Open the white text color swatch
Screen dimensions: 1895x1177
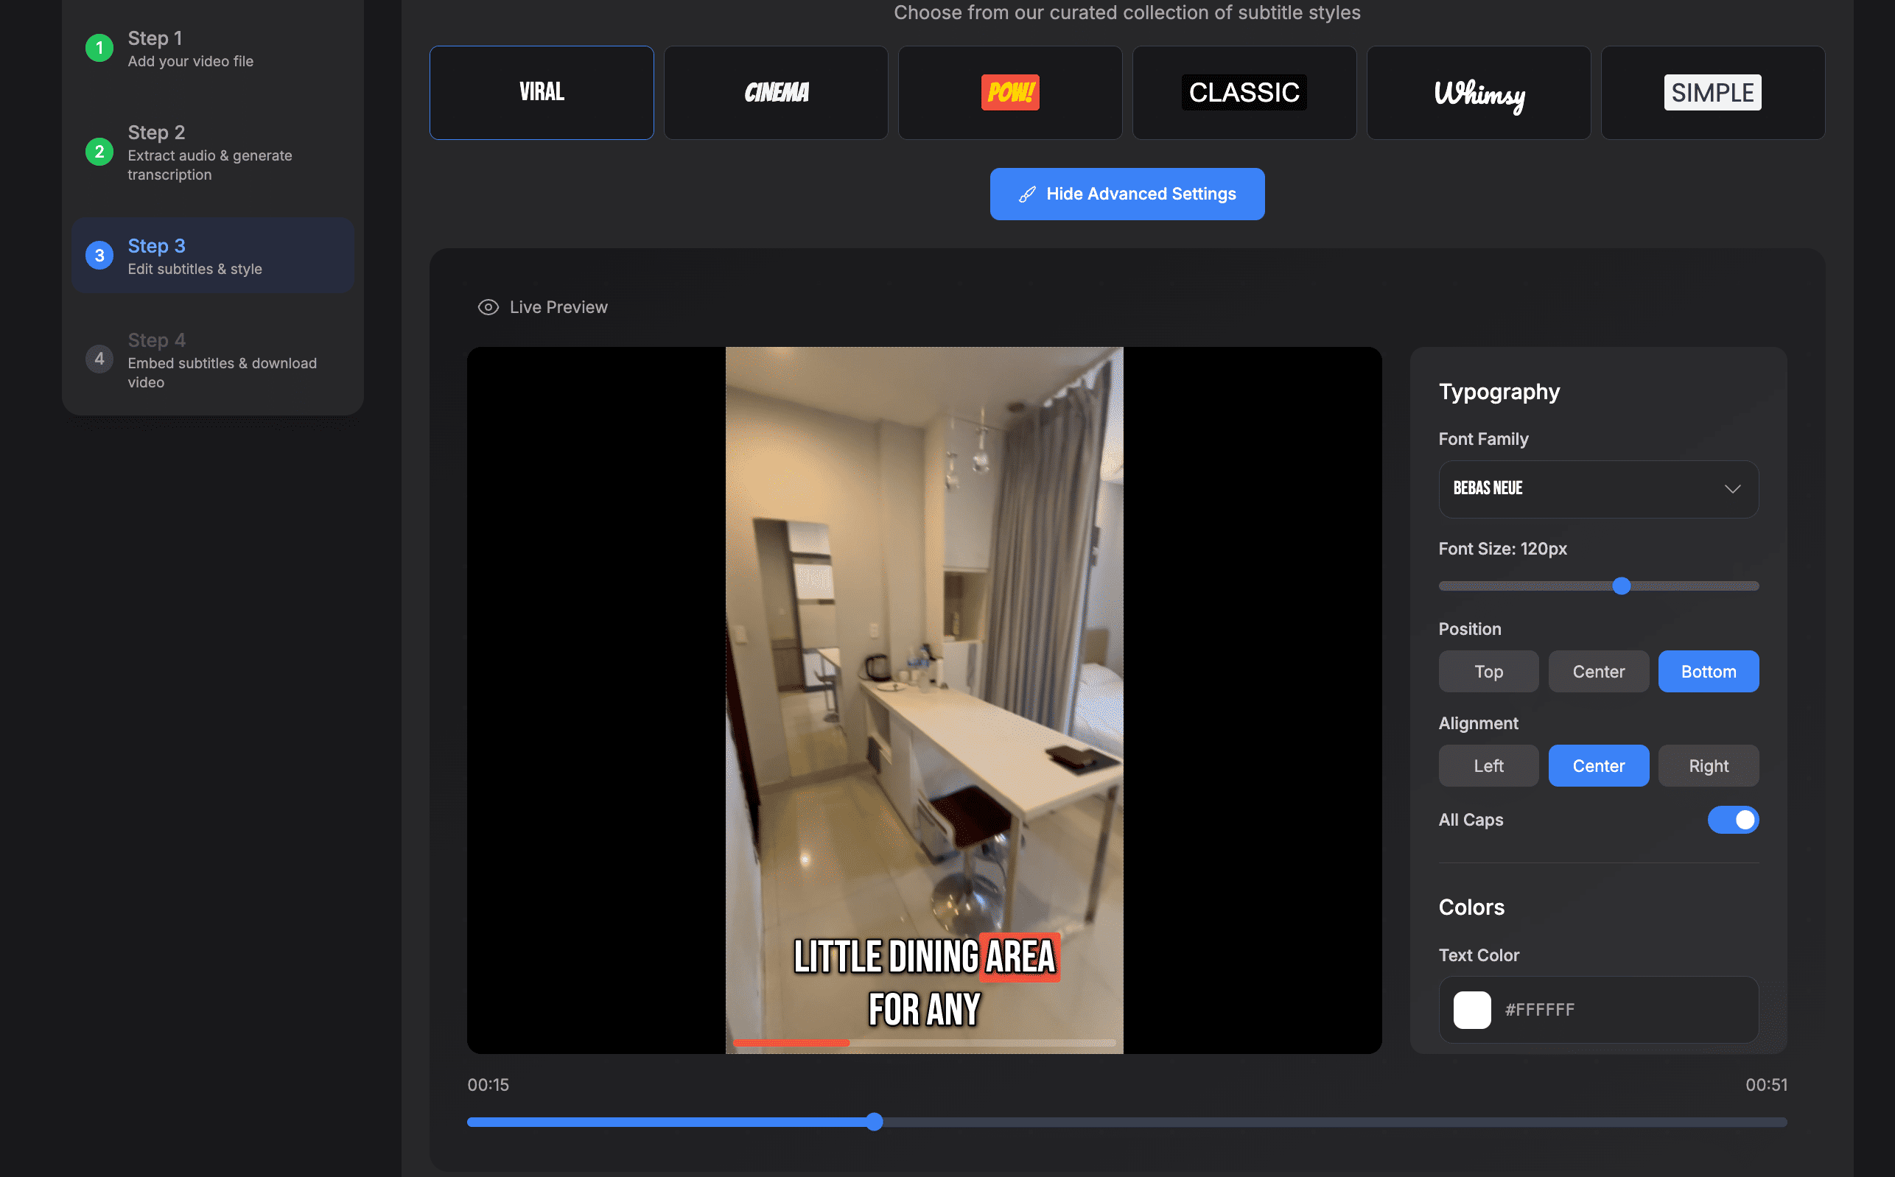[x=1471, y=1010]
